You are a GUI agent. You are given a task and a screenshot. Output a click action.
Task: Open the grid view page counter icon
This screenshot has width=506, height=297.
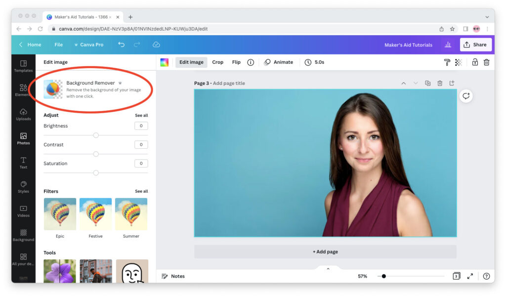456,276
